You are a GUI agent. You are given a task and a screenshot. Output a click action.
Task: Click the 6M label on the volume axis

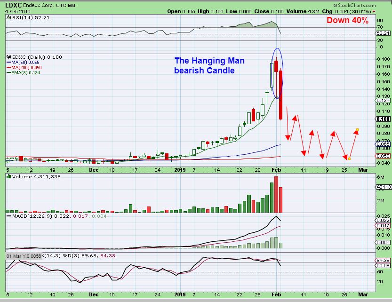pos(381,177)
